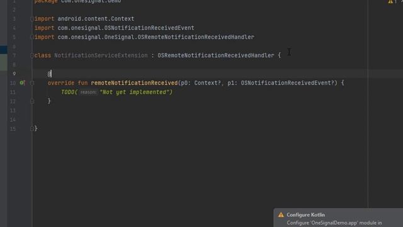Viewport: 403px width, 227px height.
Task: Click the reason: parameter hint
Action: point(88,92)
